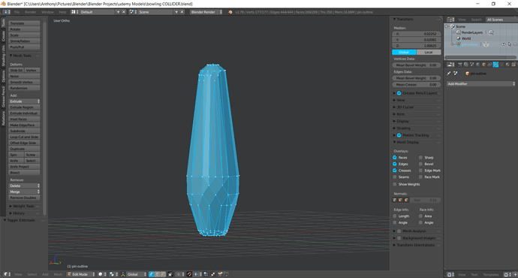Image resolution: width=518 pixels, height=278 pixels.
Task: Open outliner editor type icon
Action: pyautogui.click(x=450, y=20)
